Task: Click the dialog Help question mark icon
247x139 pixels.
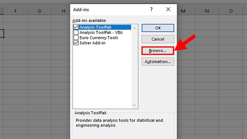Action: (x=151, y=10)
